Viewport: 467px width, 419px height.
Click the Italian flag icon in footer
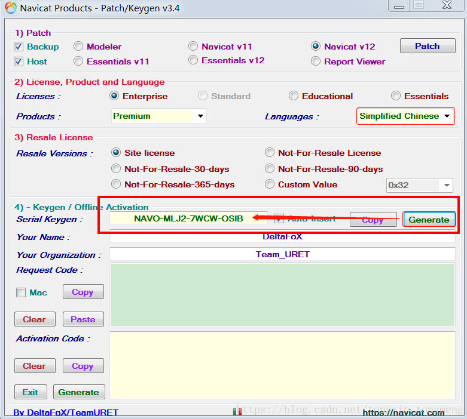pyautogui.click(x=237, y=411)
